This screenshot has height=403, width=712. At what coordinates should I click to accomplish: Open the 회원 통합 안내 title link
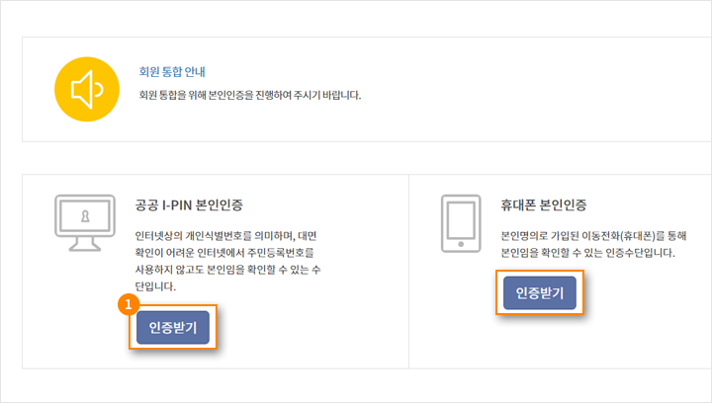click(172, 72)
